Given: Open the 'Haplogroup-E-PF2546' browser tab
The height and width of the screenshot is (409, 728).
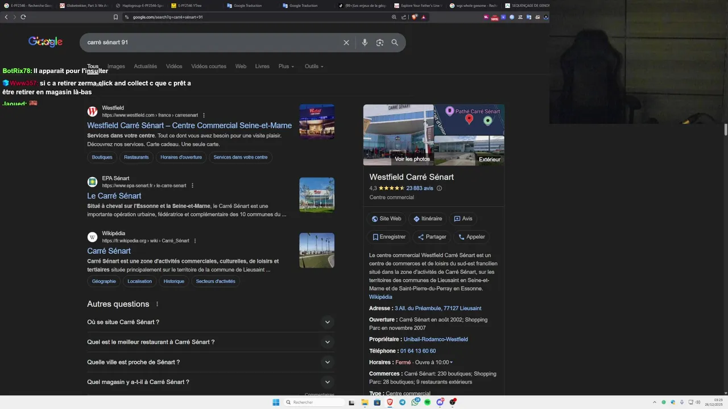Looking at the screenshot, I should pos(139,6).
